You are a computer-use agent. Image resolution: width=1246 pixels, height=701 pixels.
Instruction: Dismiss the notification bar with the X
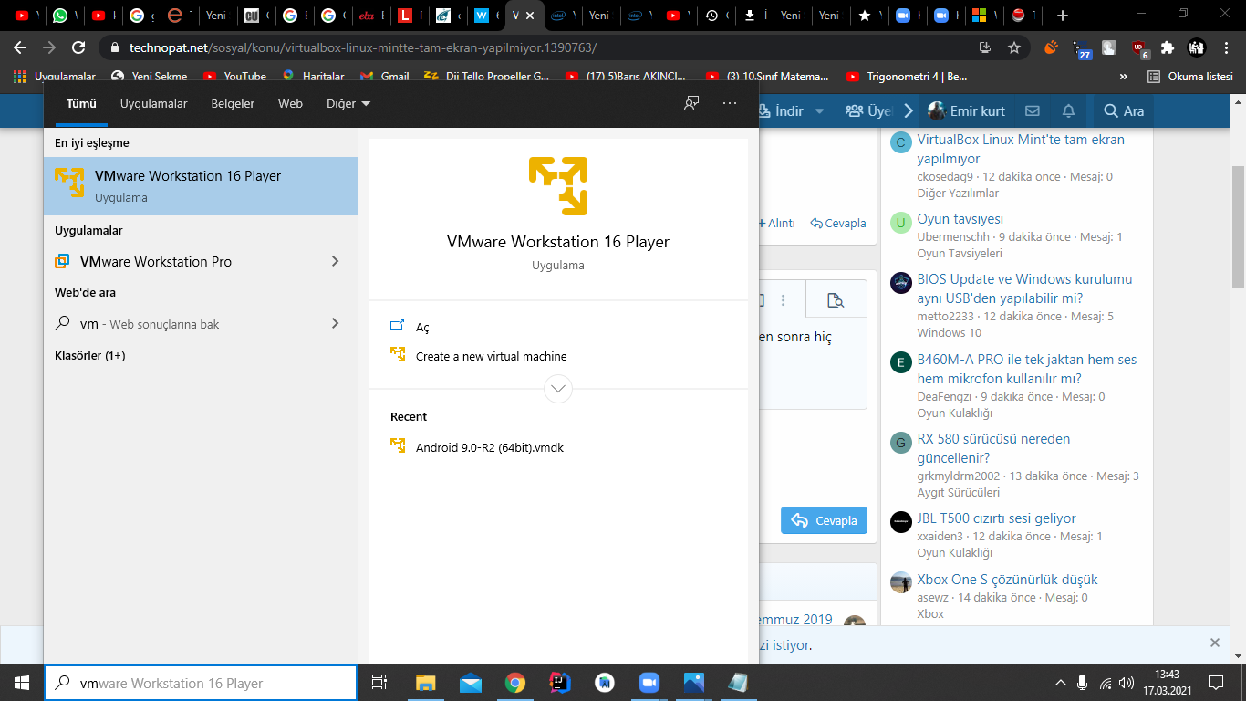tap(1215, 643)
